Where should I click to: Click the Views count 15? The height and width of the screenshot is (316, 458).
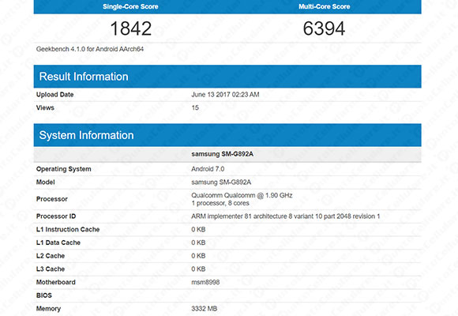click(x=195, y=107)
